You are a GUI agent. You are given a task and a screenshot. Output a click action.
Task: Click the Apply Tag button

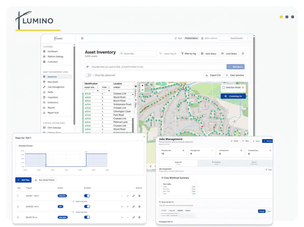coord(168,53)
